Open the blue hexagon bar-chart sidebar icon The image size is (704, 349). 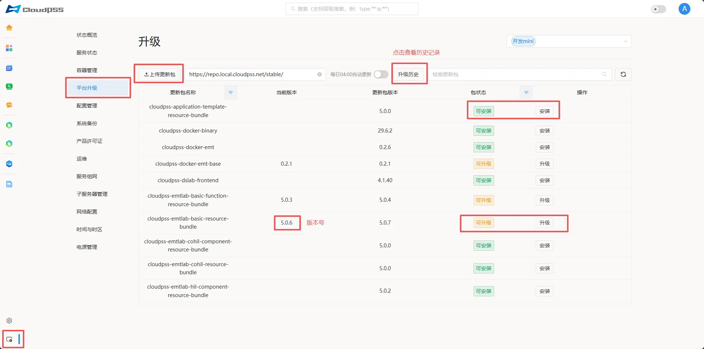pyautogui.click(x=9, y=164)
